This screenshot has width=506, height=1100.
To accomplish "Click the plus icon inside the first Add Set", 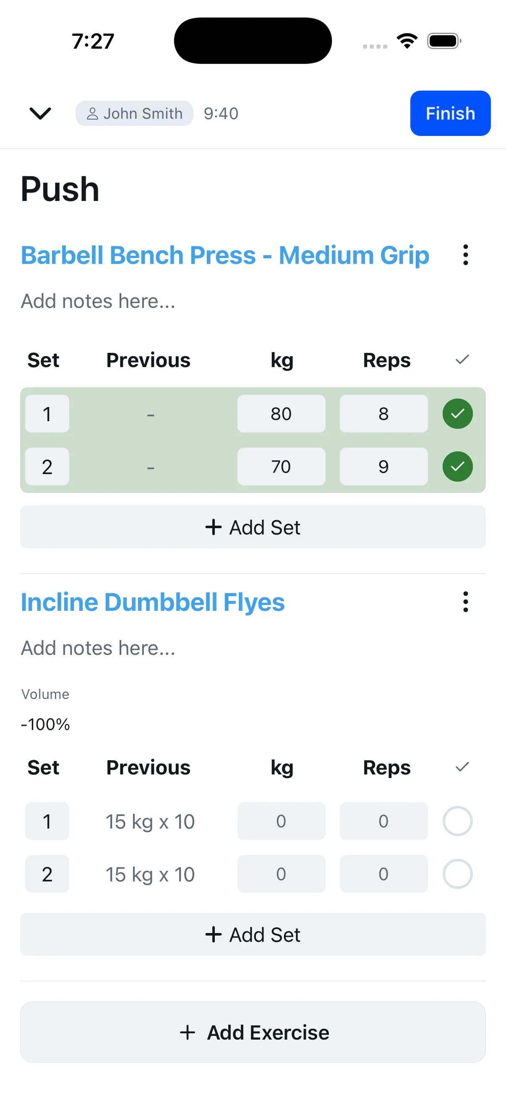I will [214, 527].
